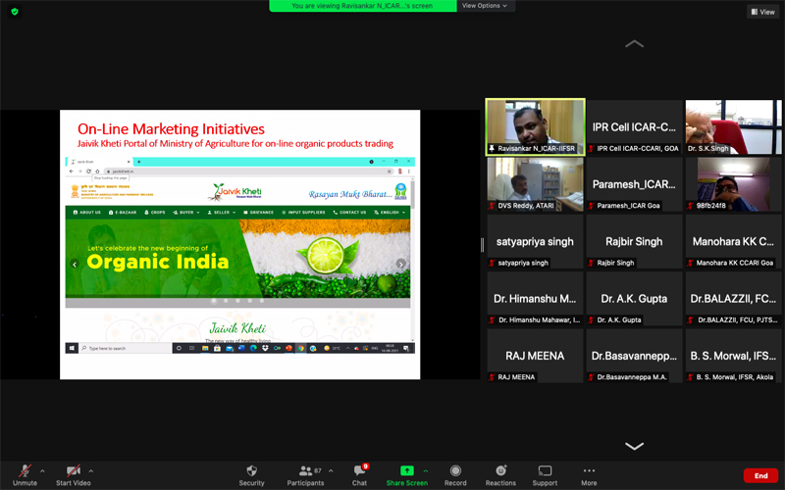This screenshot has width=785, height=490.
Task: Open the ENGLISH language dropdown
Action: click(390, 213)
